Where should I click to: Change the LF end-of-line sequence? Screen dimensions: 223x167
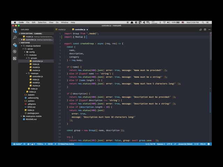(x=175, y=144)
